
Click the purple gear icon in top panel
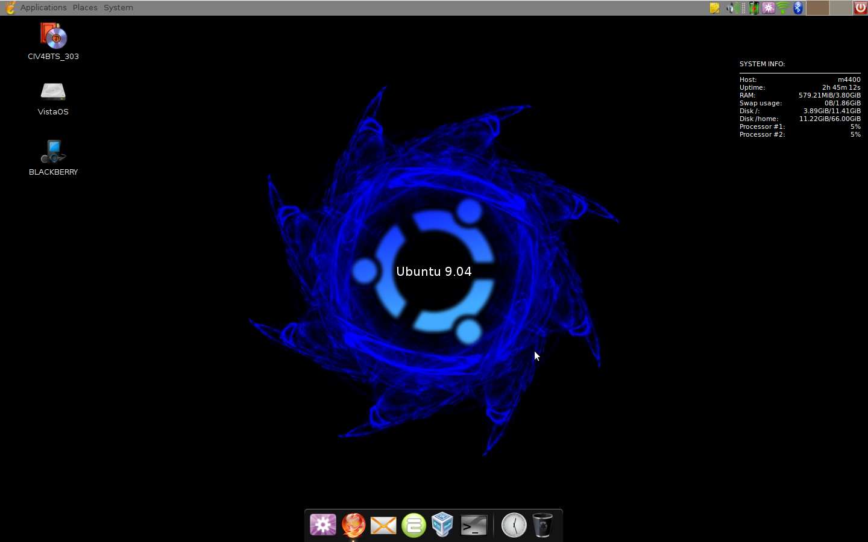(x=769, y=8)
